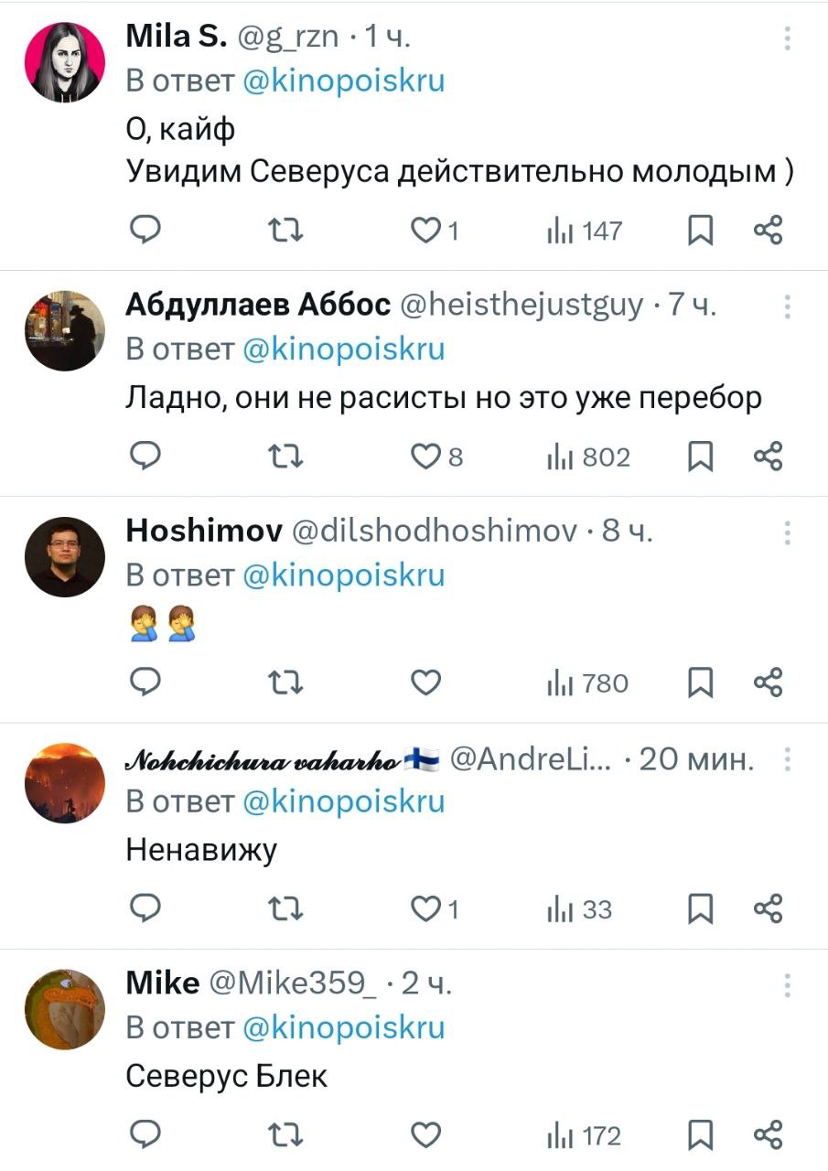Screen dimensions: 828x1171
Task: Like Mila S.'s tweet
Action: coord(425,231)
